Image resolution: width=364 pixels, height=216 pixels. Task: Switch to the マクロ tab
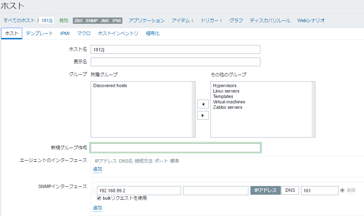pyautogui.click(x=84, y=33)
